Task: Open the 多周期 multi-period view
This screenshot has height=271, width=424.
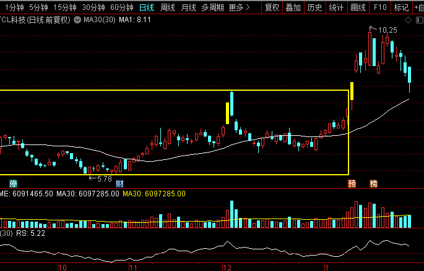Action: (212, 7)
